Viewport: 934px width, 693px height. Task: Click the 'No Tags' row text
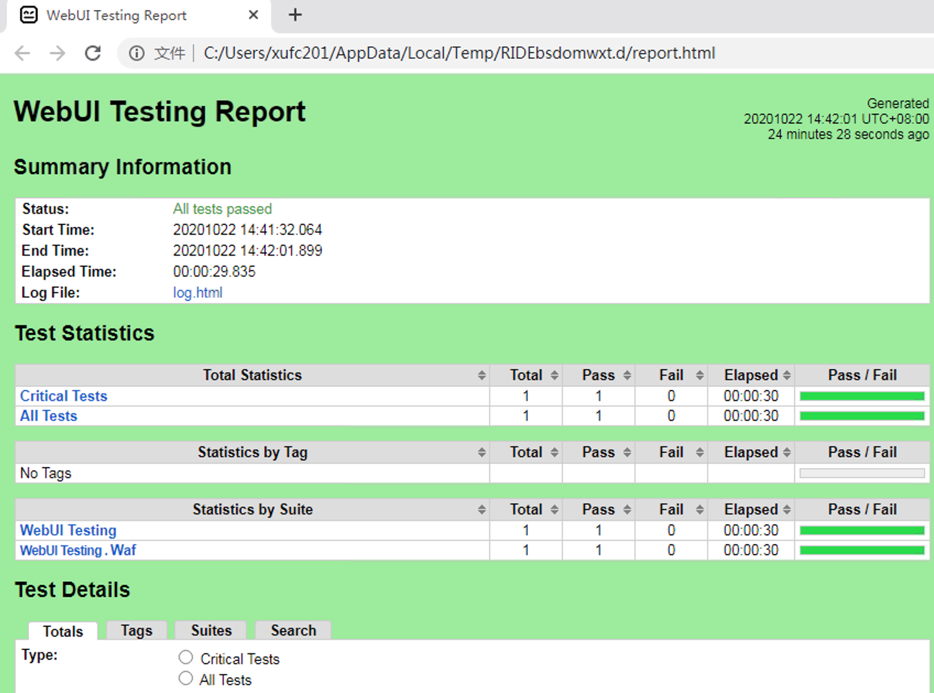[x=46, y=473]
